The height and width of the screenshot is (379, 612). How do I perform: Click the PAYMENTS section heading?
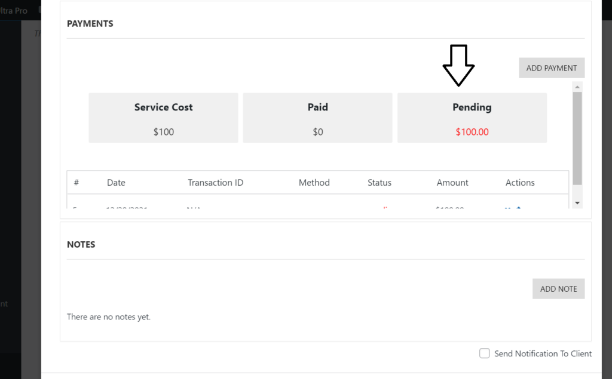(x=90, y=24)
